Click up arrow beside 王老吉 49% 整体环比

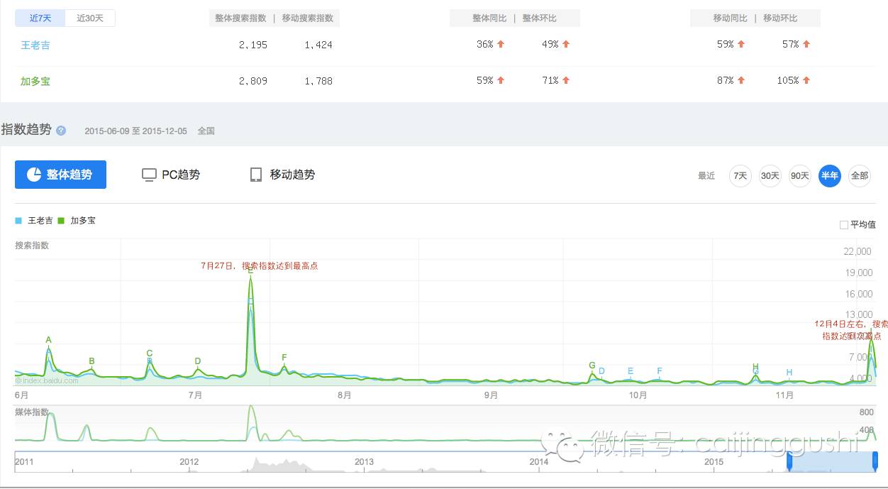click(x=566, y=44)
